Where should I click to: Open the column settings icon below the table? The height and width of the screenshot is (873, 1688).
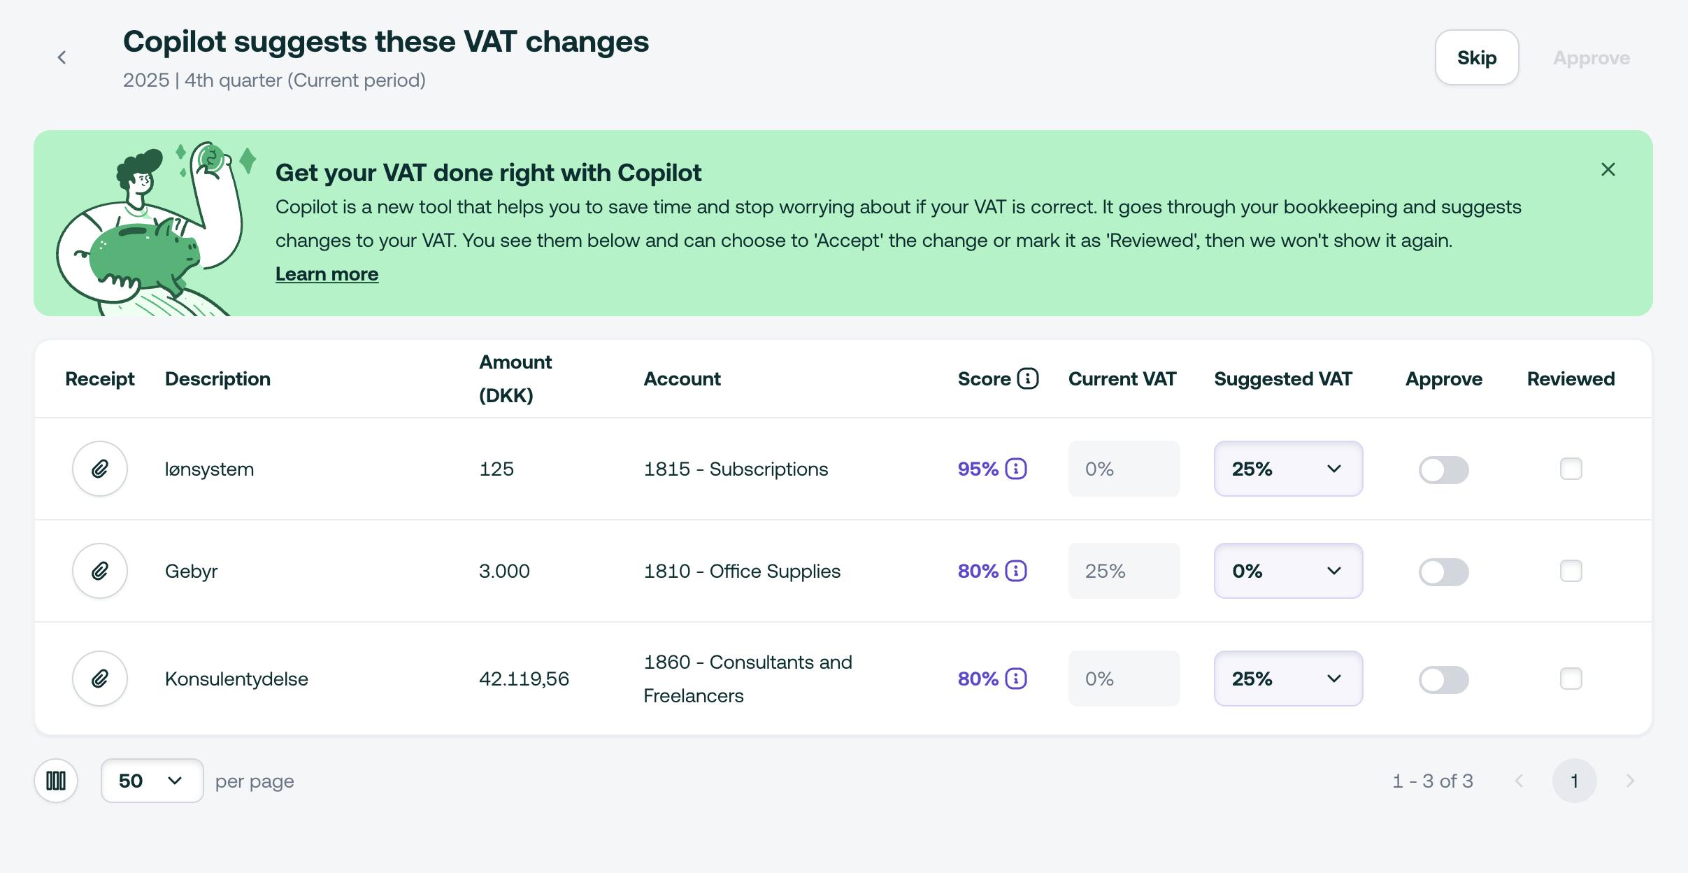[56, 781]
